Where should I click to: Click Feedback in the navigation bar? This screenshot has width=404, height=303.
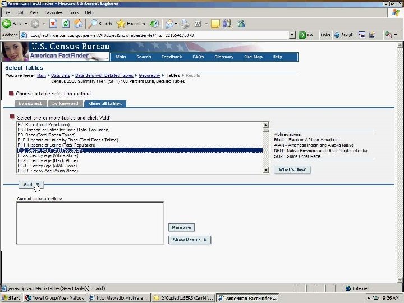(x=172, y=57)
